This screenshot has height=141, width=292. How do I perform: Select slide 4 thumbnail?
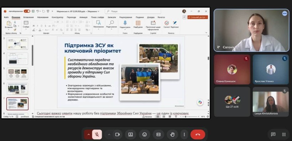click(17, 59)
